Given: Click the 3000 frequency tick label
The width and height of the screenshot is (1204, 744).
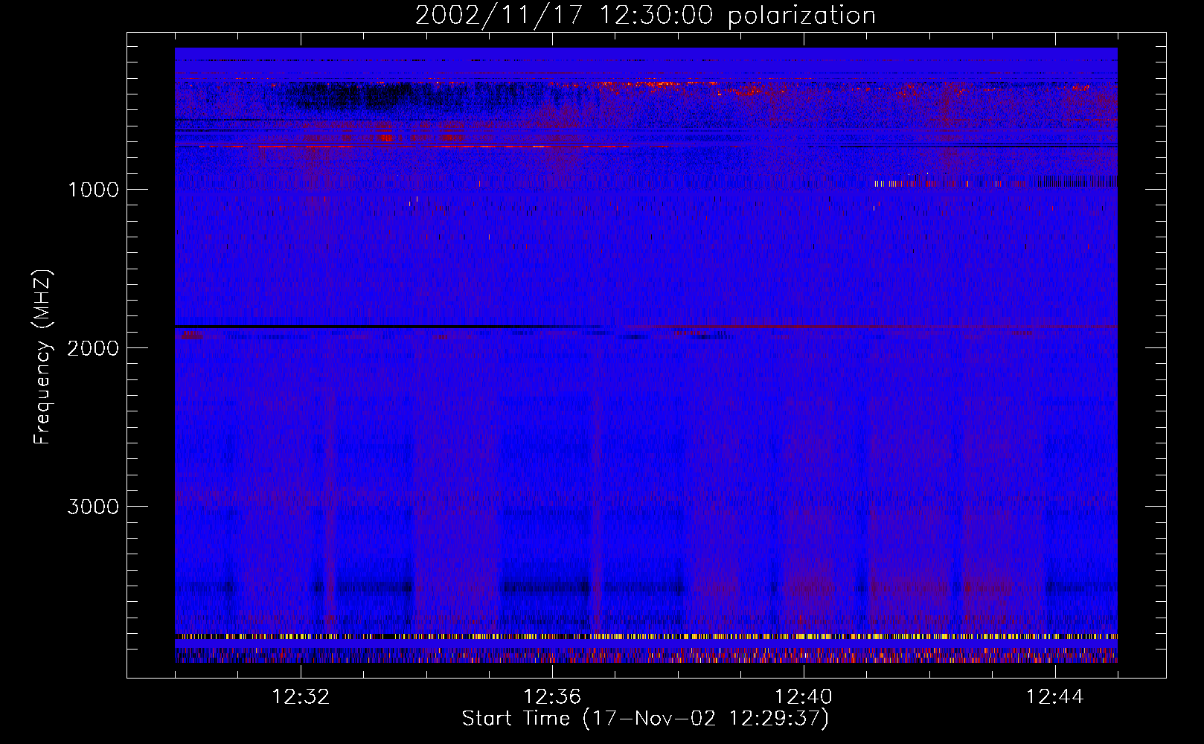Looking at the screenshot, I should [93, 507].
